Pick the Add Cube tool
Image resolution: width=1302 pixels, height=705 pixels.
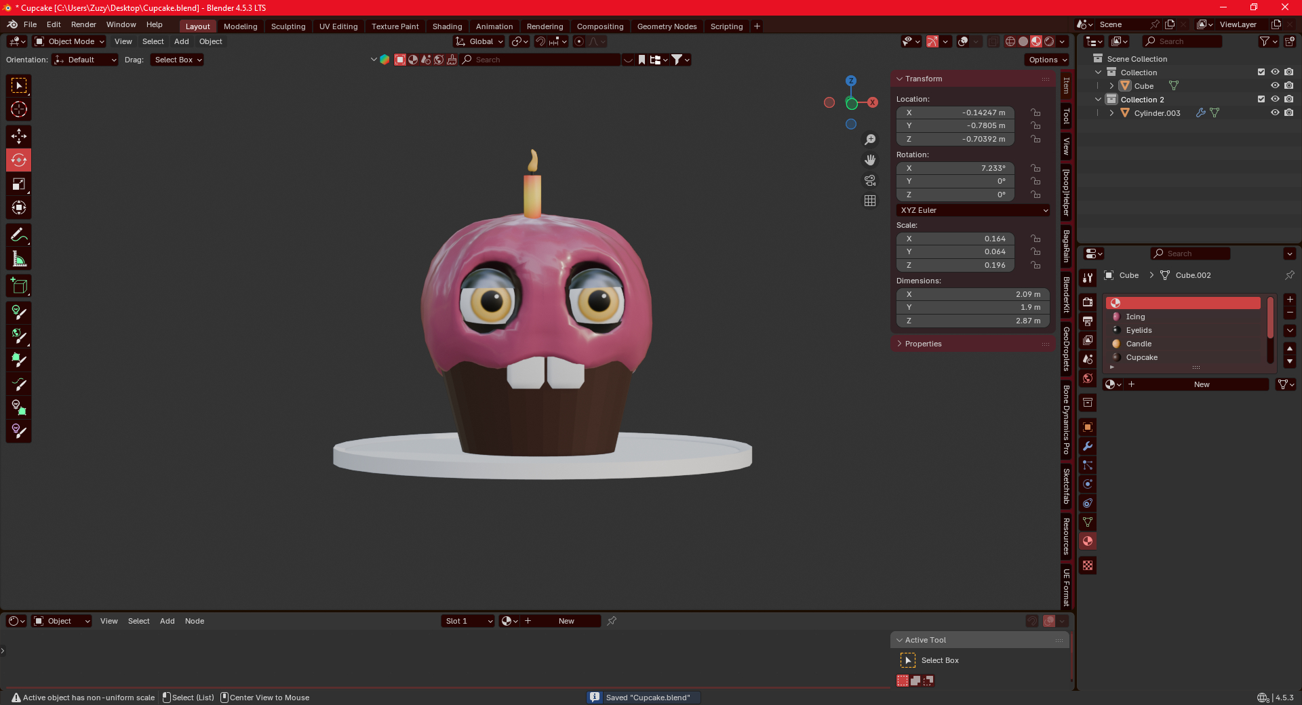point(19,286)
